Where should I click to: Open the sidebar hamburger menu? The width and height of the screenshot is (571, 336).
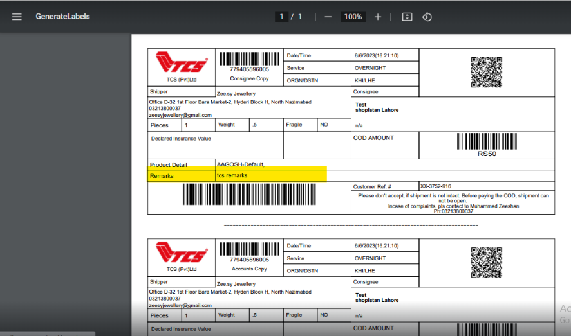(17, 17)
